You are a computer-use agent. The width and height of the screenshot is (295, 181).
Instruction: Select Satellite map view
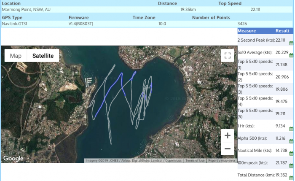click(x=43, y=56)
